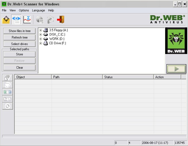Open the File menu

4,10
